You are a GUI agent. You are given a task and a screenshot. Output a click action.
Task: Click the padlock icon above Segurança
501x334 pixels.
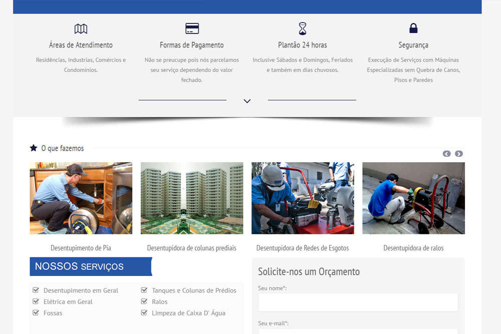(413, 28)
